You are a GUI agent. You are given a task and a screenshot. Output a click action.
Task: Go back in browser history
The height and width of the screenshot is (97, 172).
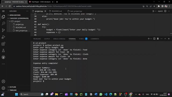tap(2, 6)
